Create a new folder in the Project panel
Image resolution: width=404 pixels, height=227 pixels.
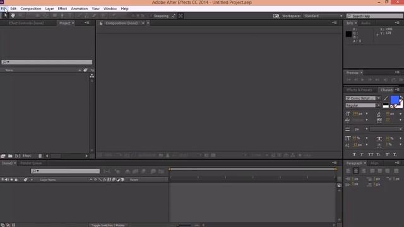pos(10,156)
